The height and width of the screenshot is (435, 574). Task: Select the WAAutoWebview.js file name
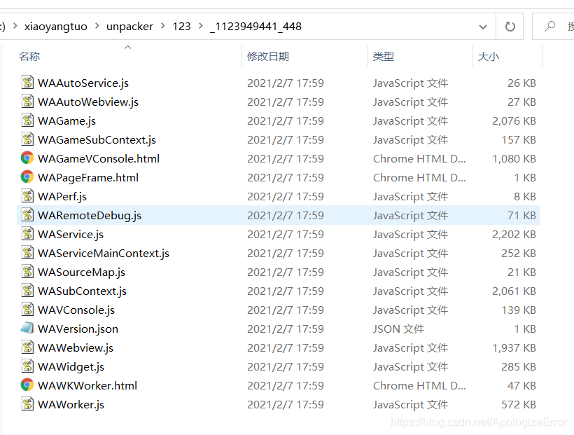click(x=88, y=102)
